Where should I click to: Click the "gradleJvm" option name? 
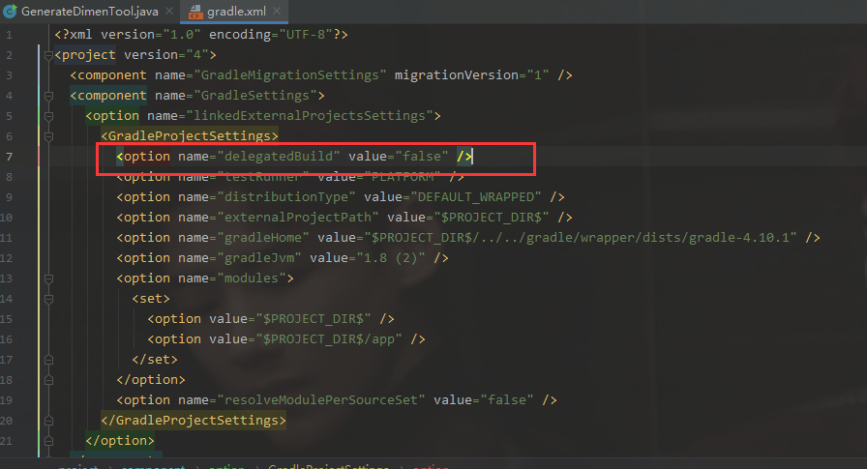(258, 258)
